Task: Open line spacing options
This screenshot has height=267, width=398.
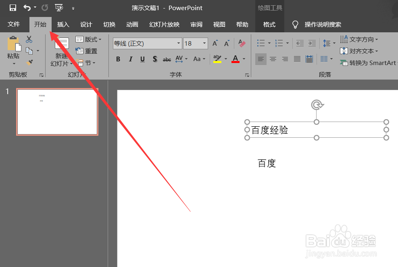Action: (329, 43)
